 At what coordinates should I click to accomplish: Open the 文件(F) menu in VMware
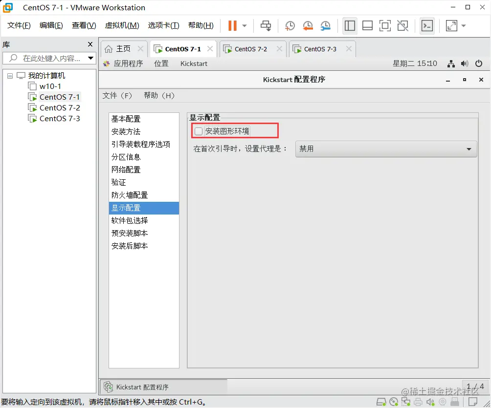19,25
